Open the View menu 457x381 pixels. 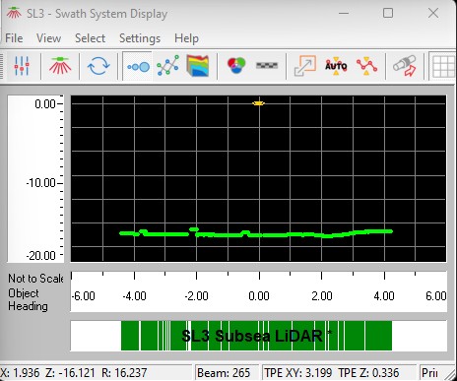point(48,38)
